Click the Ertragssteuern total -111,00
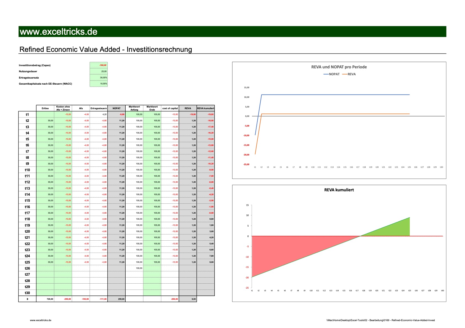The width and height of the screenshot is (465, 328). click(99, 299)
